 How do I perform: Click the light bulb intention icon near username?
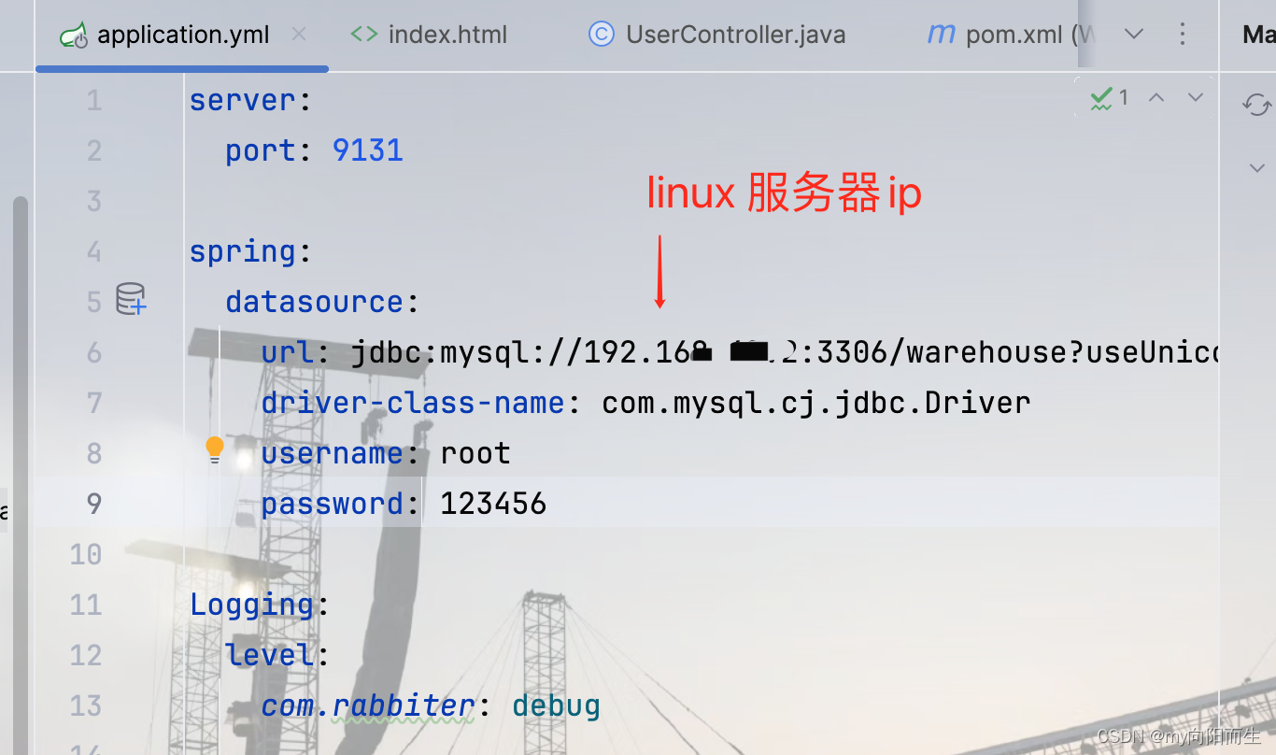pyautogui.click(x=215, y=448)
